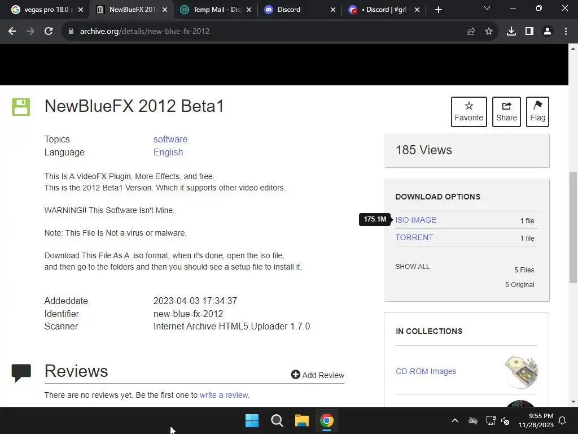This screenshot has height=434, width=578.
Task: Download the TORRENT file
Action: (414, 237)
